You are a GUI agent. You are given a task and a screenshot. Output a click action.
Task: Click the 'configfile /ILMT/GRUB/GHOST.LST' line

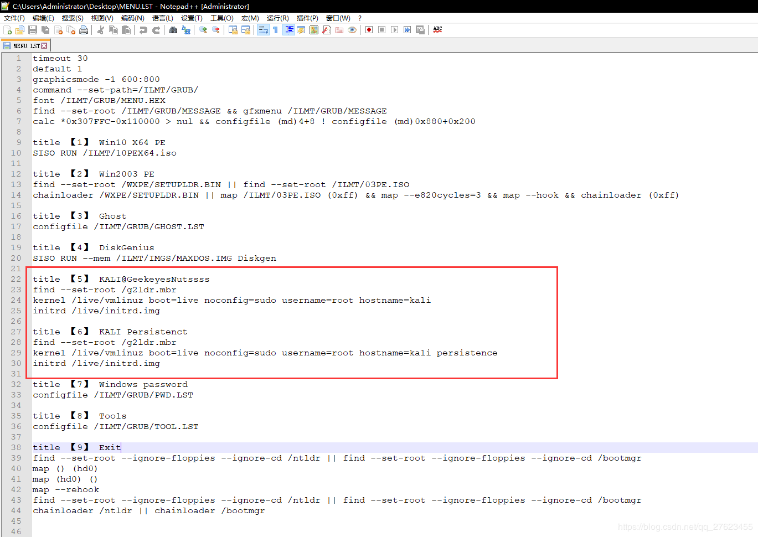point(118,226)
